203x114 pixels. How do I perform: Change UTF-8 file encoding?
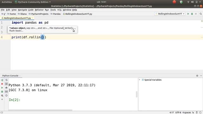coord(178,113)
